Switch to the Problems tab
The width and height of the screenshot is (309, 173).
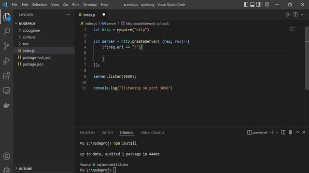point(87,133)
